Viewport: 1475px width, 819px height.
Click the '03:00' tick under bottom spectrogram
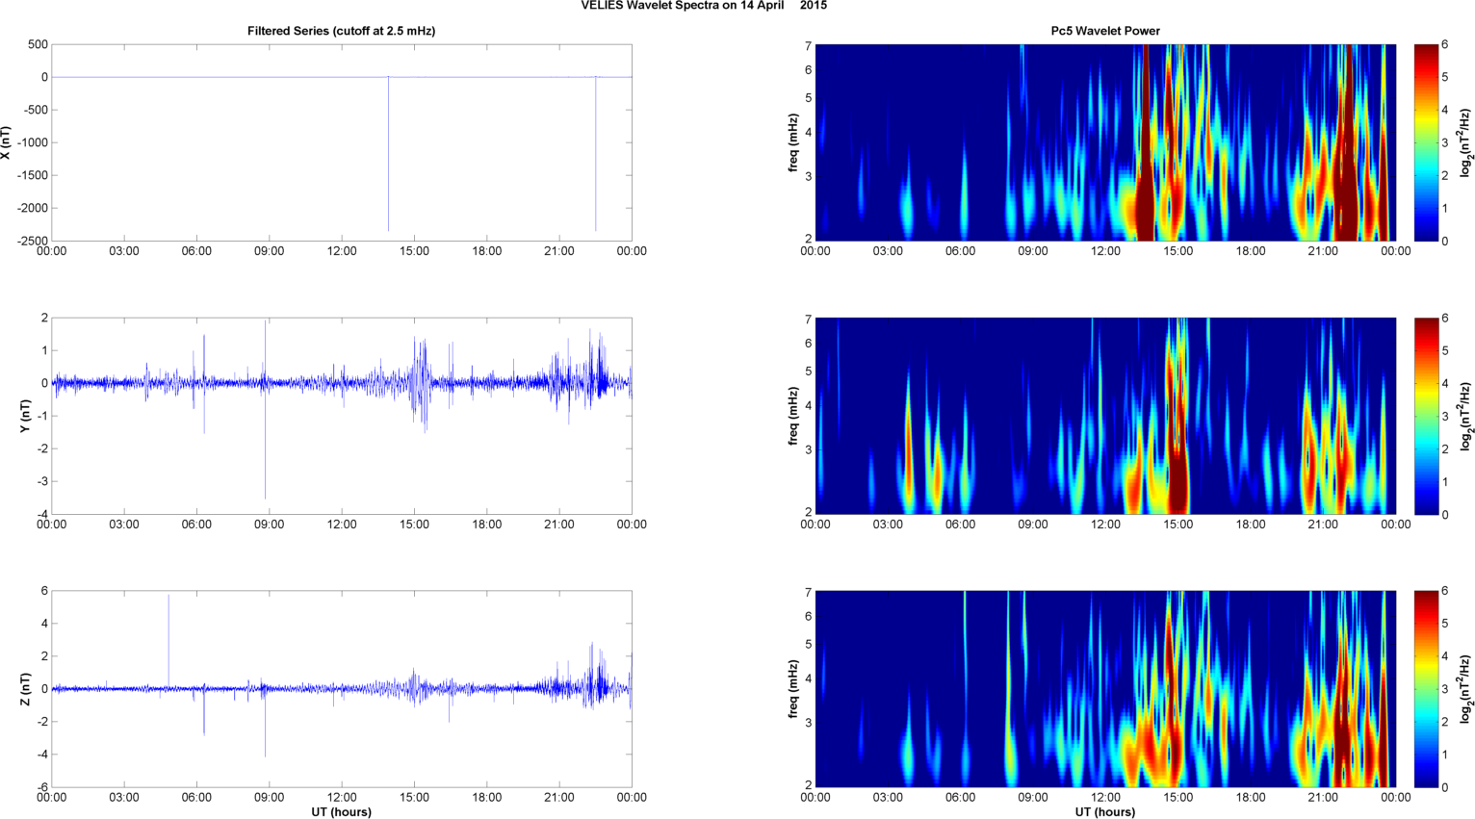888,797
